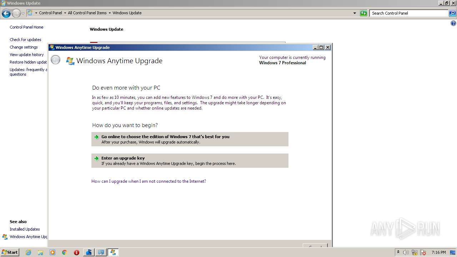Image resolution: width=457 pixels, height=257 pixels.
Task: Open the recent pages dropdown beside navigation arrows
Action: tap(23, 14)
